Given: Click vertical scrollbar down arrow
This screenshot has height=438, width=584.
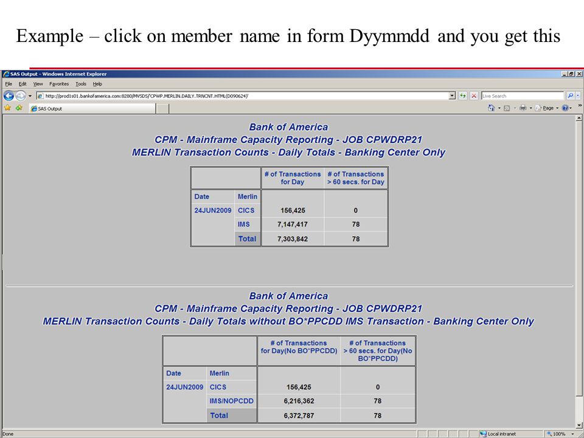Looking at the screenshot, I should (x=579, y=425).
